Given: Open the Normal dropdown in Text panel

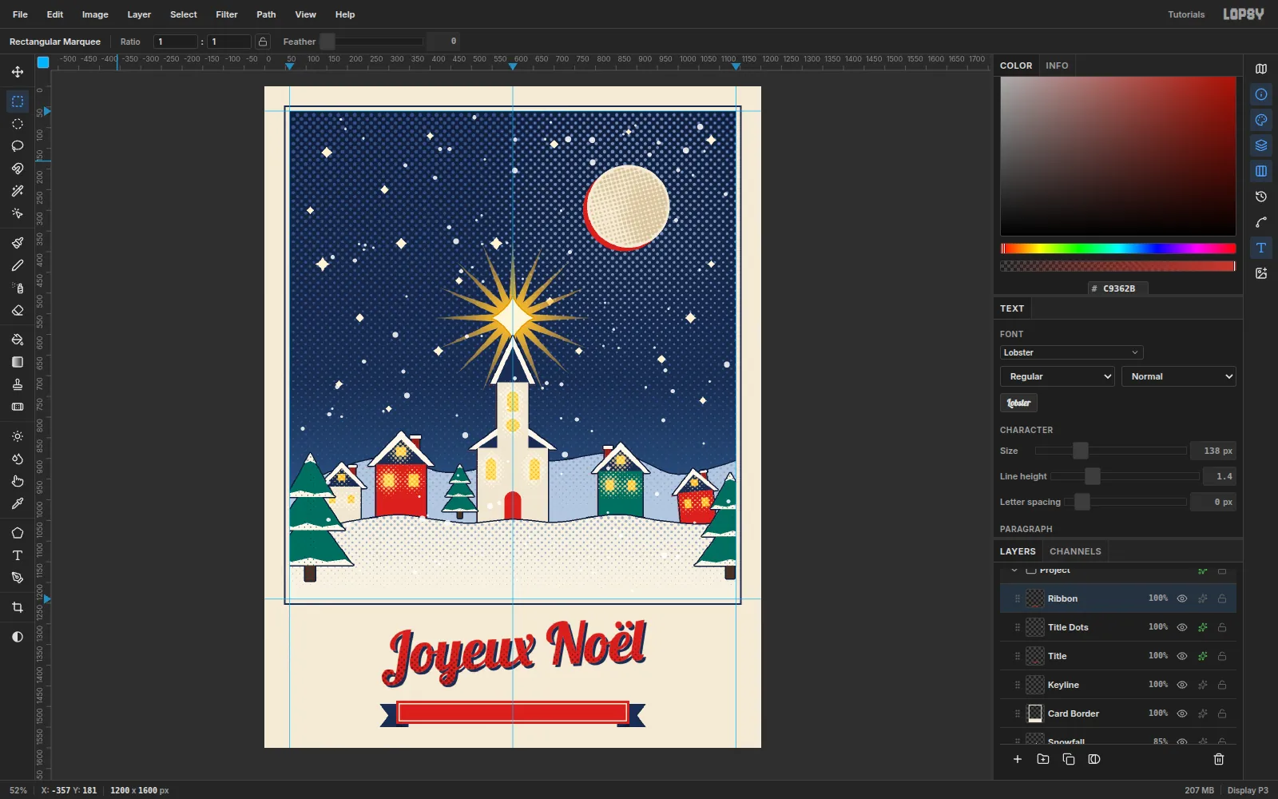Looking at the screenshot, I should click(1179, 376).
